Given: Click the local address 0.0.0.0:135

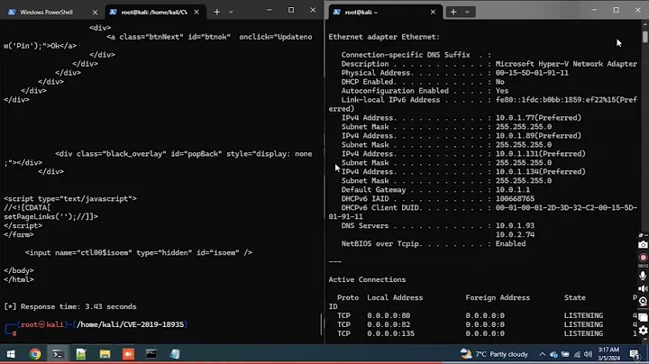Looking at the screenshot, I should coord(390,333).
